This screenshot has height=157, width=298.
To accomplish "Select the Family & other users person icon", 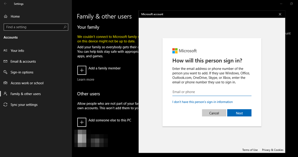I will [x=5, y=94].
